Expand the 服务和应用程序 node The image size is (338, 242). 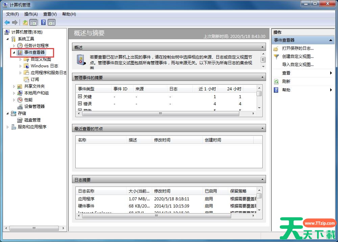pos(8,127)
